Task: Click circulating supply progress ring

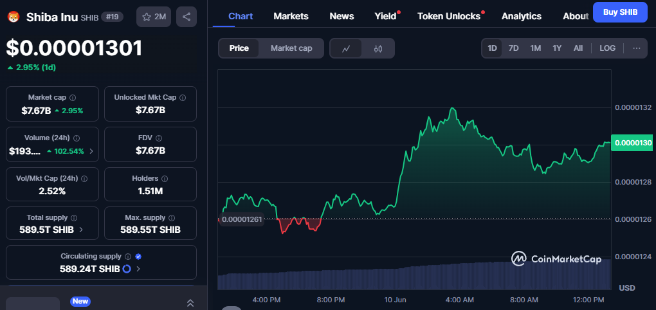Action: click(x=127, y=269)
